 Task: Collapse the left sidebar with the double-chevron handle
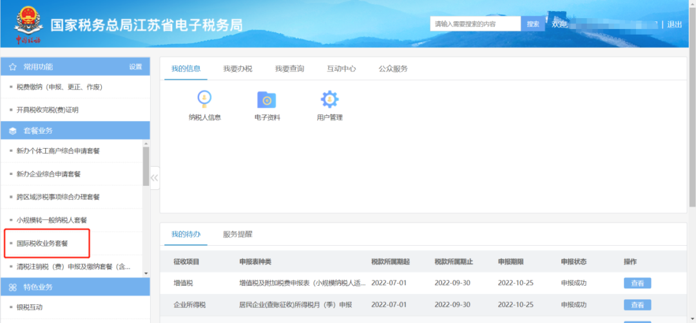click(155, 178)
